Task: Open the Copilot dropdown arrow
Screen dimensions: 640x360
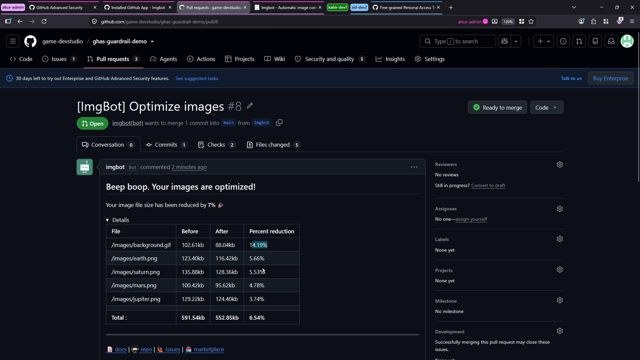Action: [x=516, y=41]
